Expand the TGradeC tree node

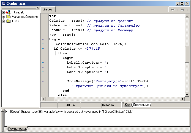(3, 13)
